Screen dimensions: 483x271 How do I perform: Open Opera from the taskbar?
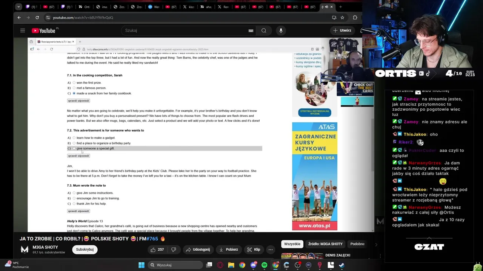coord(220,265)
